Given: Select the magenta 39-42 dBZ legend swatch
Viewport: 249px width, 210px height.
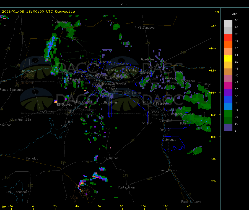Looking at the screenshot, I should point(228,86).
